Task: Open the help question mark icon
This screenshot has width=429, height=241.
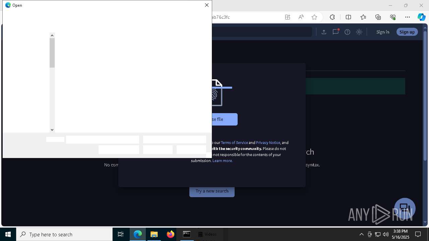Action: tap(347, 32)
